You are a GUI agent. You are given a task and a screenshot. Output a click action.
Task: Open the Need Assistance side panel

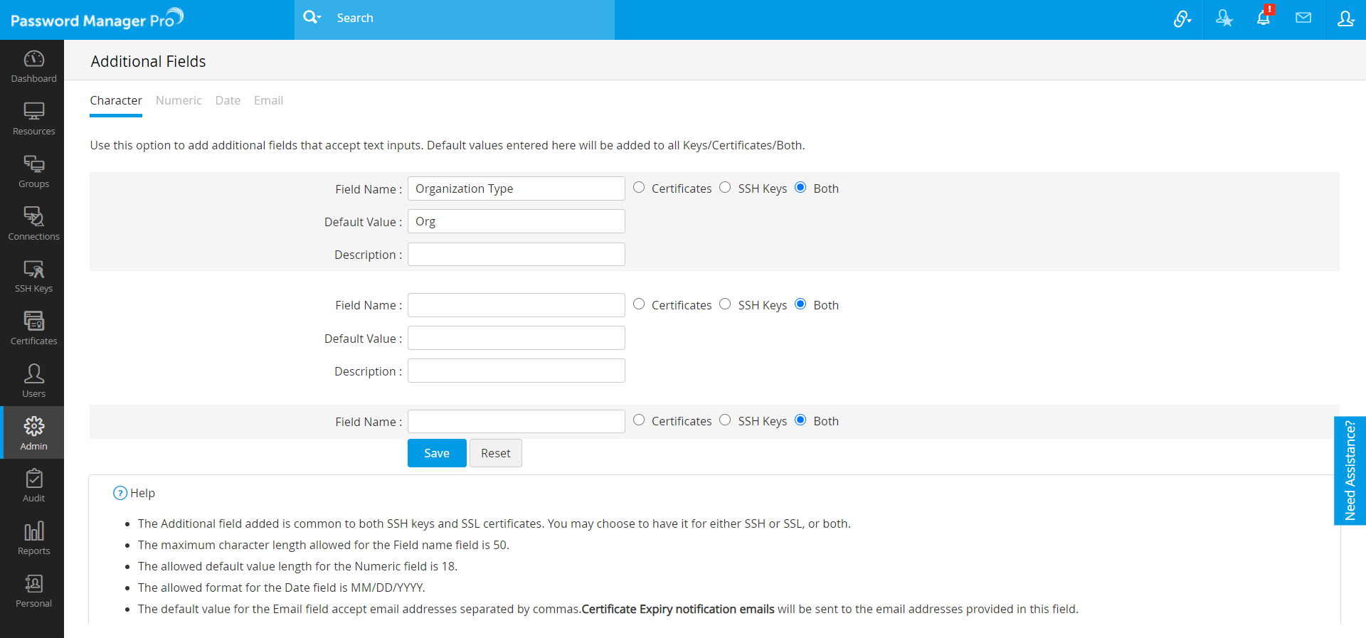coord(1350,471)
